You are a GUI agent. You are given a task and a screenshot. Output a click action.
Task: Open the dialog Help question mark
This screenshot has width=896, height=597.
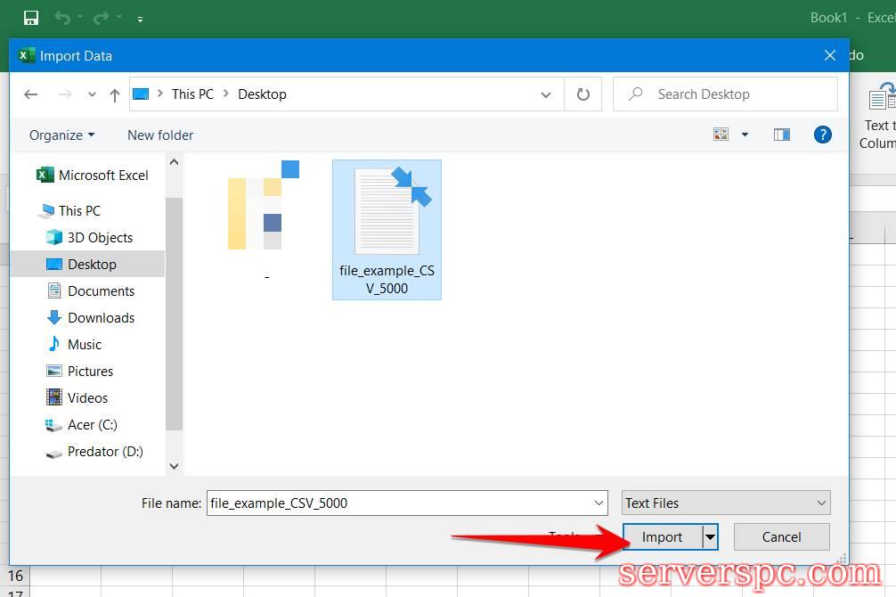click(x=823, y=135)
